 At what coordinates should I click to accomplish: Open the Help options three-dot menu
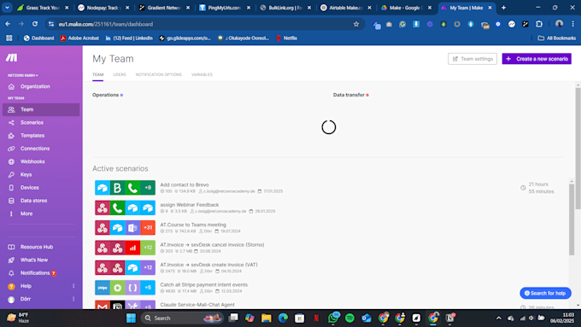(73, 286)
